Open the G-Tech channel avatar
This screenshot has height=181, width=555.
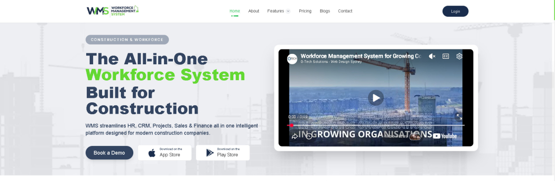click(x=292, y=59)
